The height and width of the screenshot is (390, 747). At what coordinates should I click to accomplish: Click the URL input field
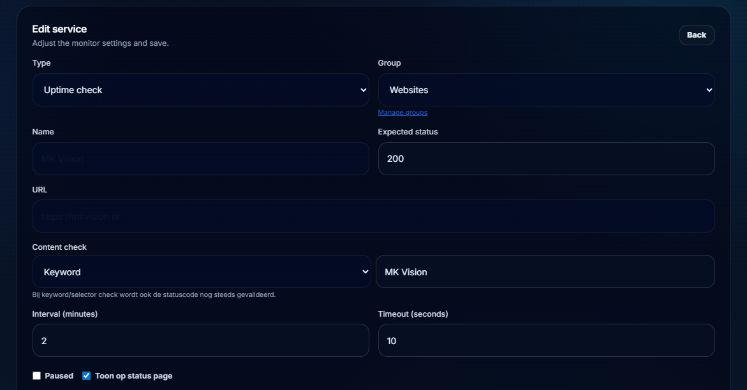click(x=374, y=216)
